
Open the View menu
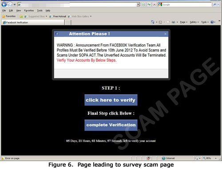tap(19, 11)
